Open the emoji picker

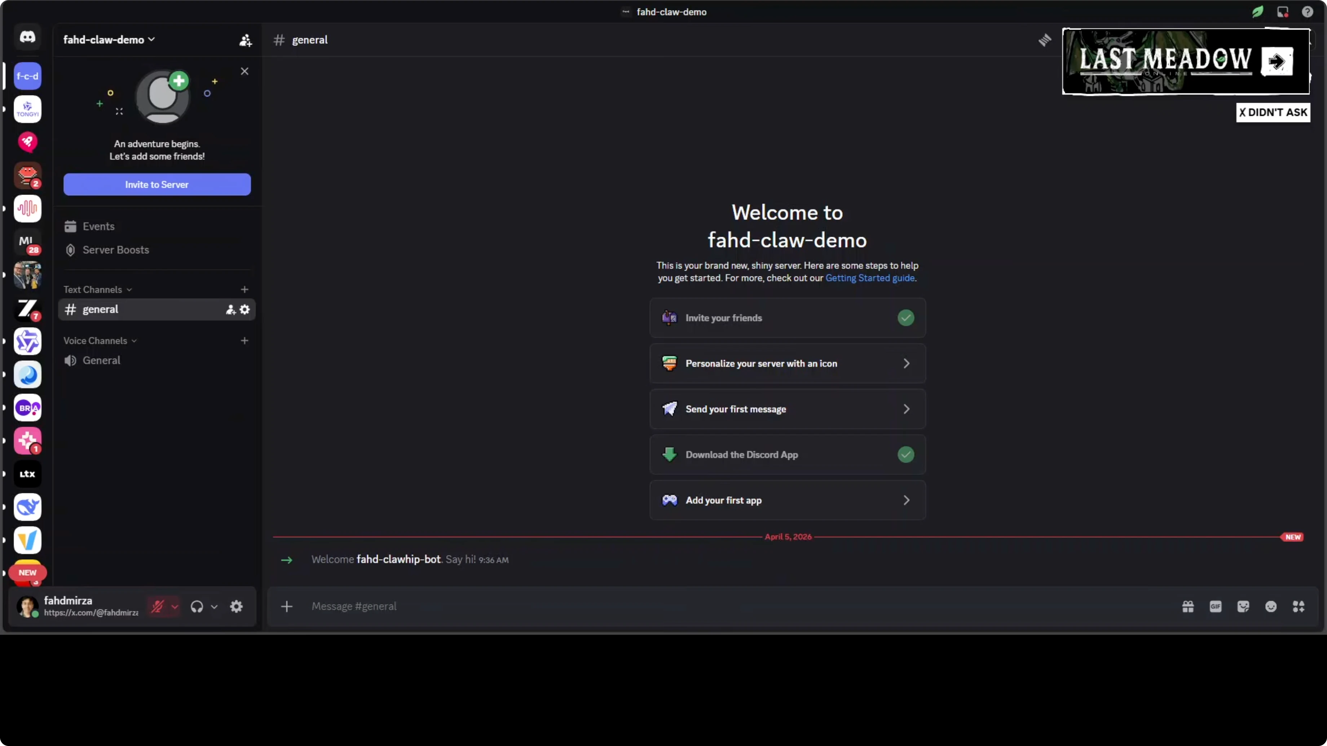[x=1270, y=607]
